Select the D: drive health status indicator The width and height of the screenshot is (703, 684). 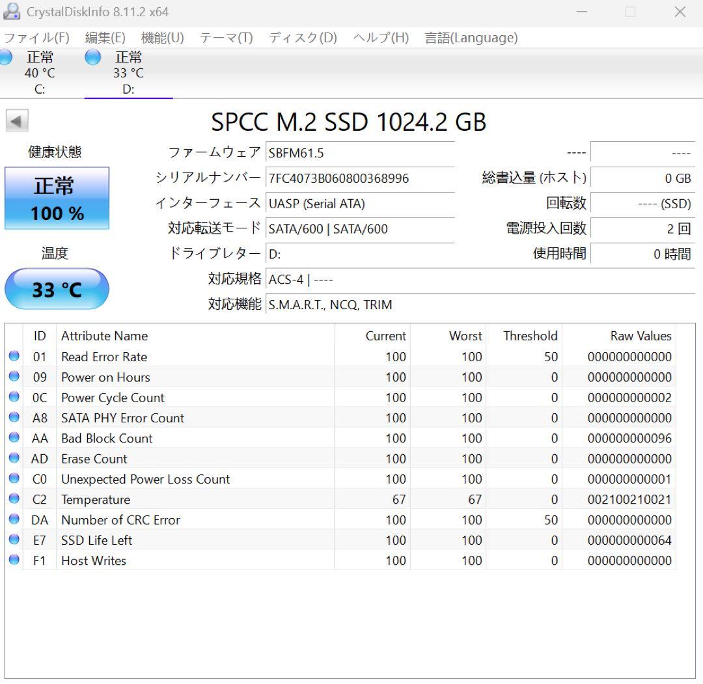[92, 57]
